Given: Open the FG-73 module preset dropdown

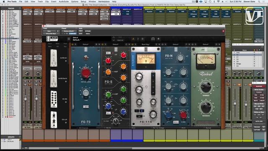Looking at the screenshot, I should tap(85, 44).
